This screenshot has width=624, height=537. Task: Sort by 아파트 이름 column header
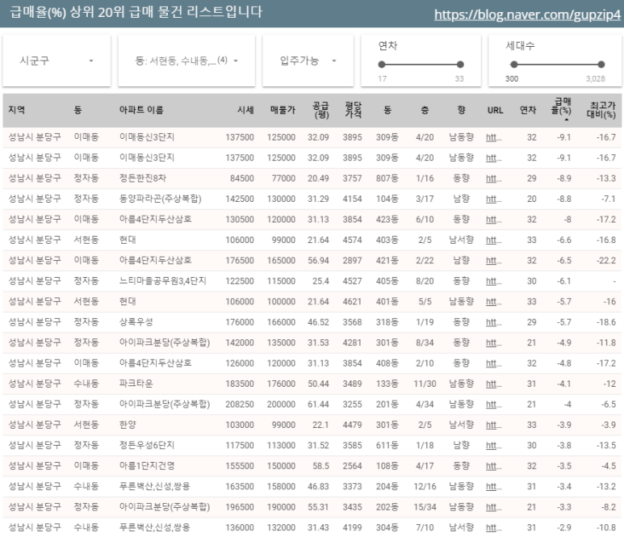pyautogui.click(x=141, y=111)
